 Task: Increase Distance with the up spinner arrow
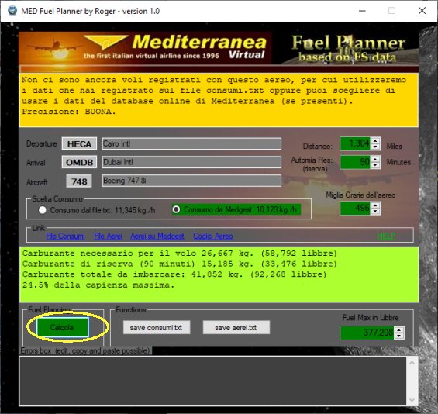click(x=375, y=141)
